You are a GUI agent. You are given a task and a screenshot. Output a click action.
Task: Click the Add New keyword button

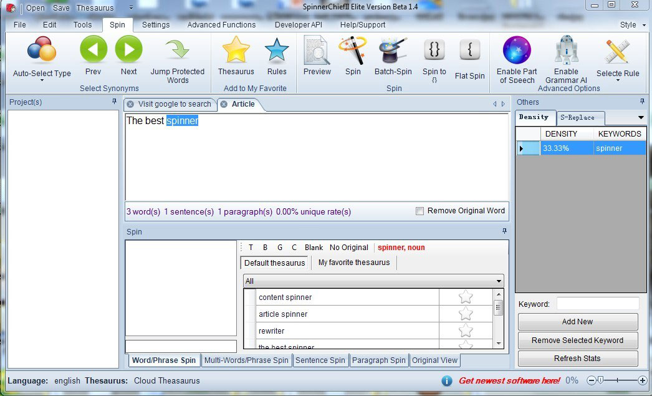577,322
